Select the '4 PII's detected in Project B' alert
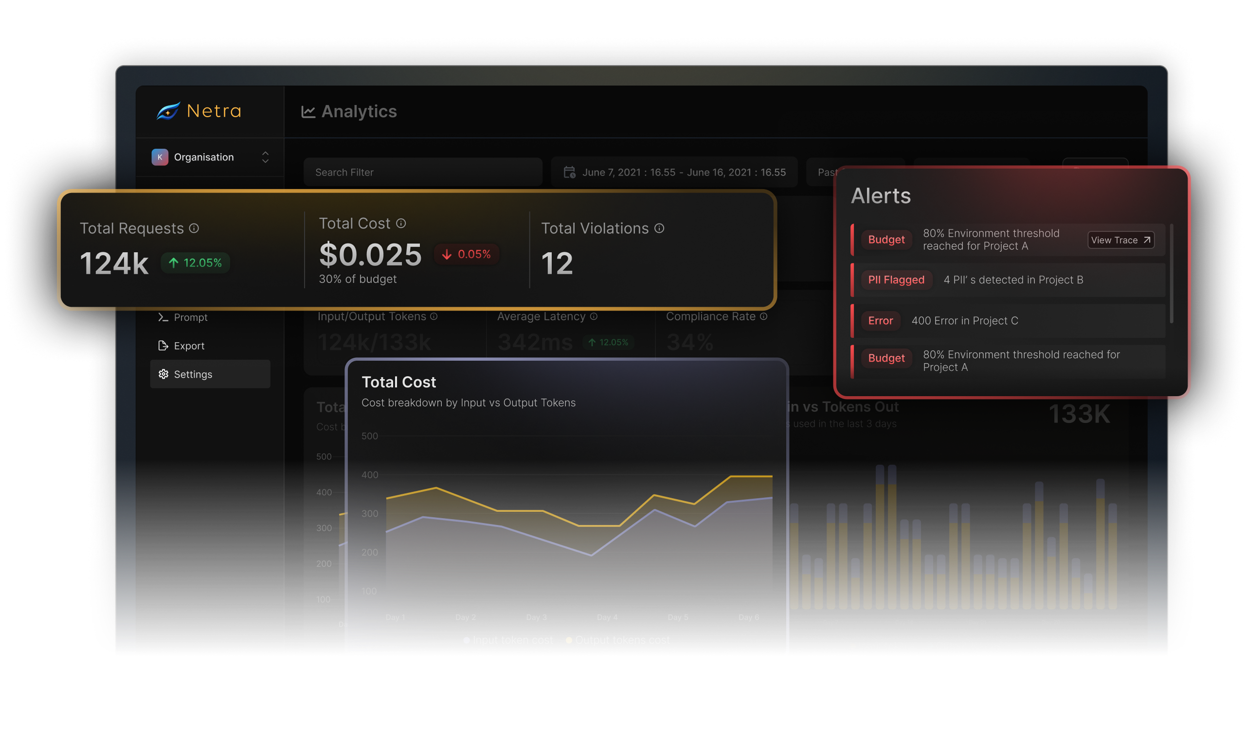This screenshot has height=734, width=1246. (x=1008, y=280)
